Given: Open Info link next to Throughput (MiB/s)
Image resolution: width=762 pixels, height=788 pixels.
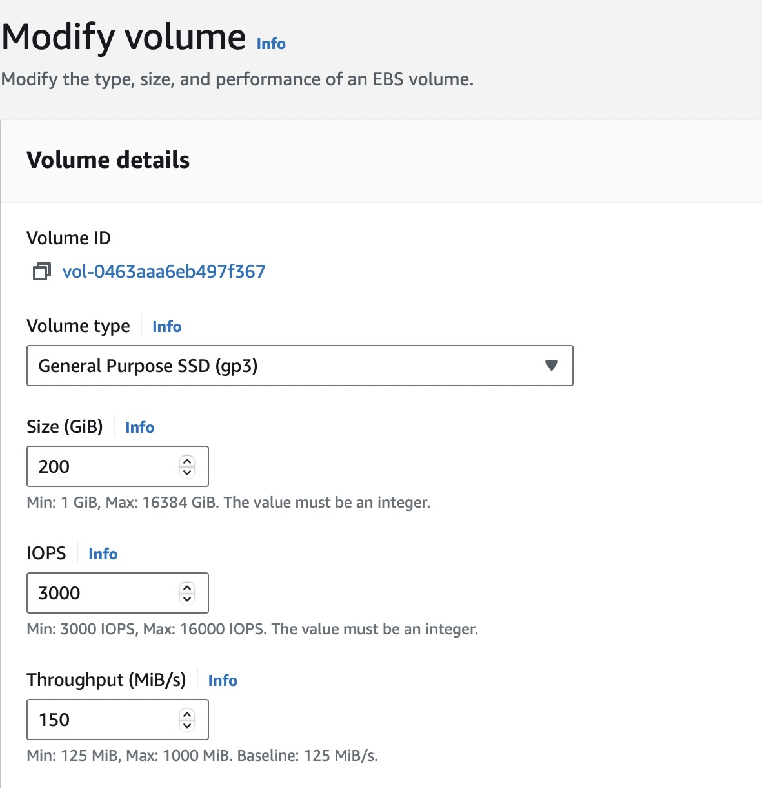Looking at the screenshot, I should [x=223, y=681].
